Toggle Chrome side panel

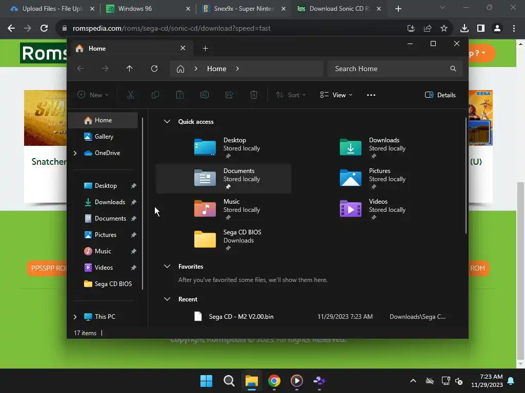click(x=481, y=29)
